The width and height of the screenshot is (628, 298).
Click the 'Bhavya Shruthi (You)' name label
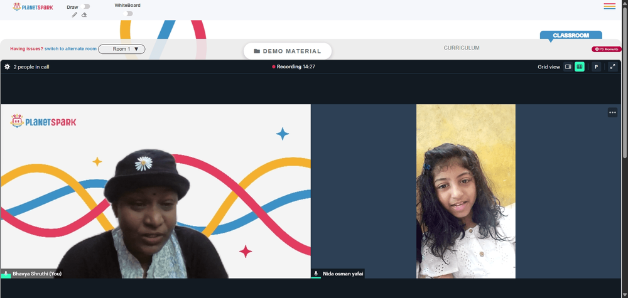(37, 274)
